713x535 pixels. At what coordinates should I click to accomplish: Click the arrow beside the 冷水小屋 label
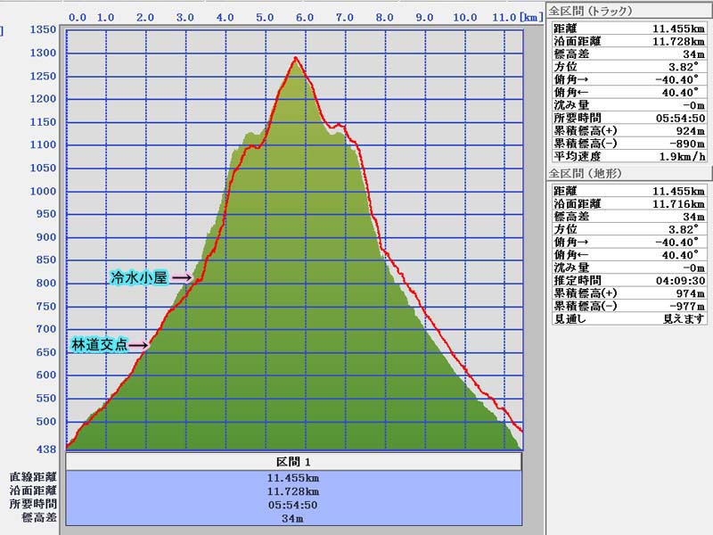pyautogui.click(x=182, y=277)
